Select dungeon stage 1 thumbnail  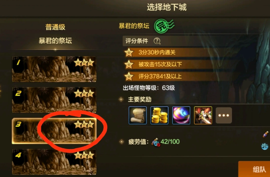tap(54, 69)
